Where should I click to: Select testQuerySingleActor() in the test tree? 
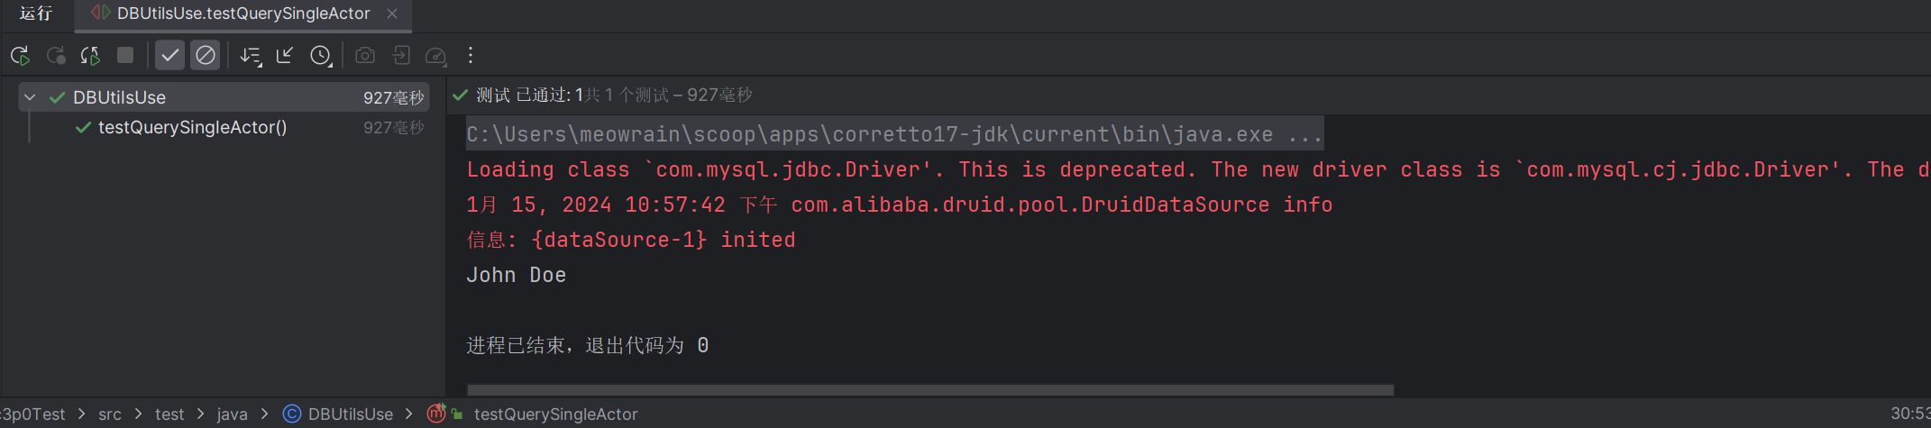click(x=192, y=128)
